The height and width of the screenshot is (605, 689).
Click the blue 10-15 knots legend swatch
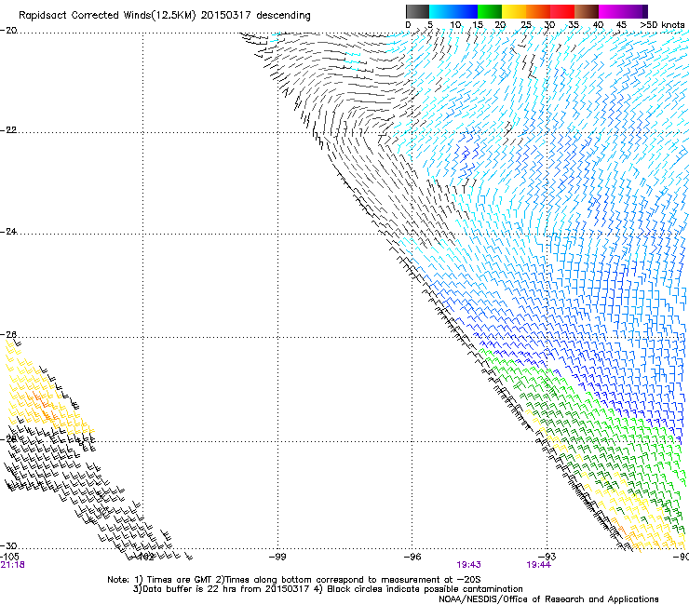click(466, 11)
